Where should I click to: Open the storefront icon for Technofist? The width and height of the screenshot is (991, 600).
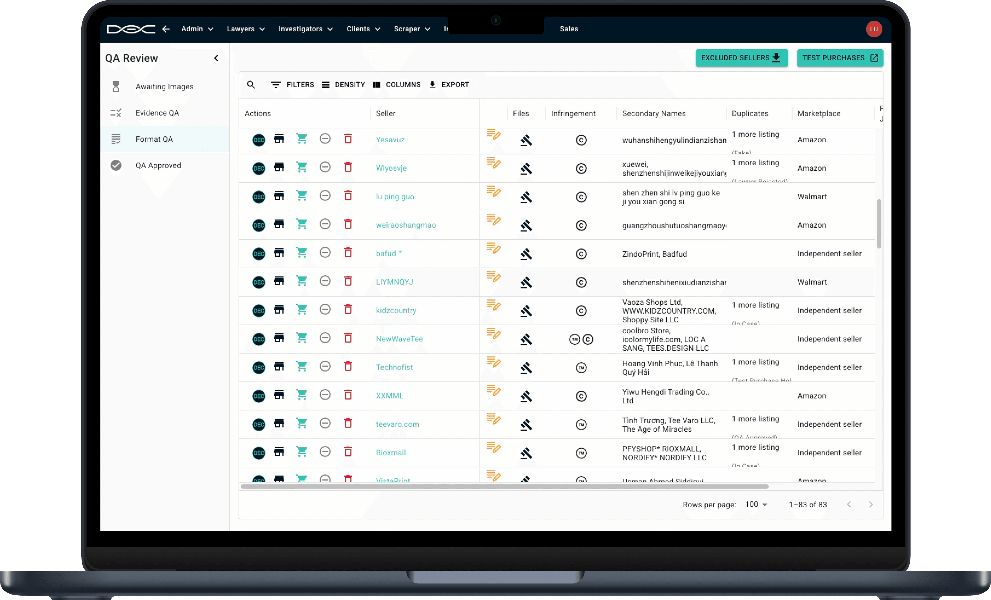point(279,367)
